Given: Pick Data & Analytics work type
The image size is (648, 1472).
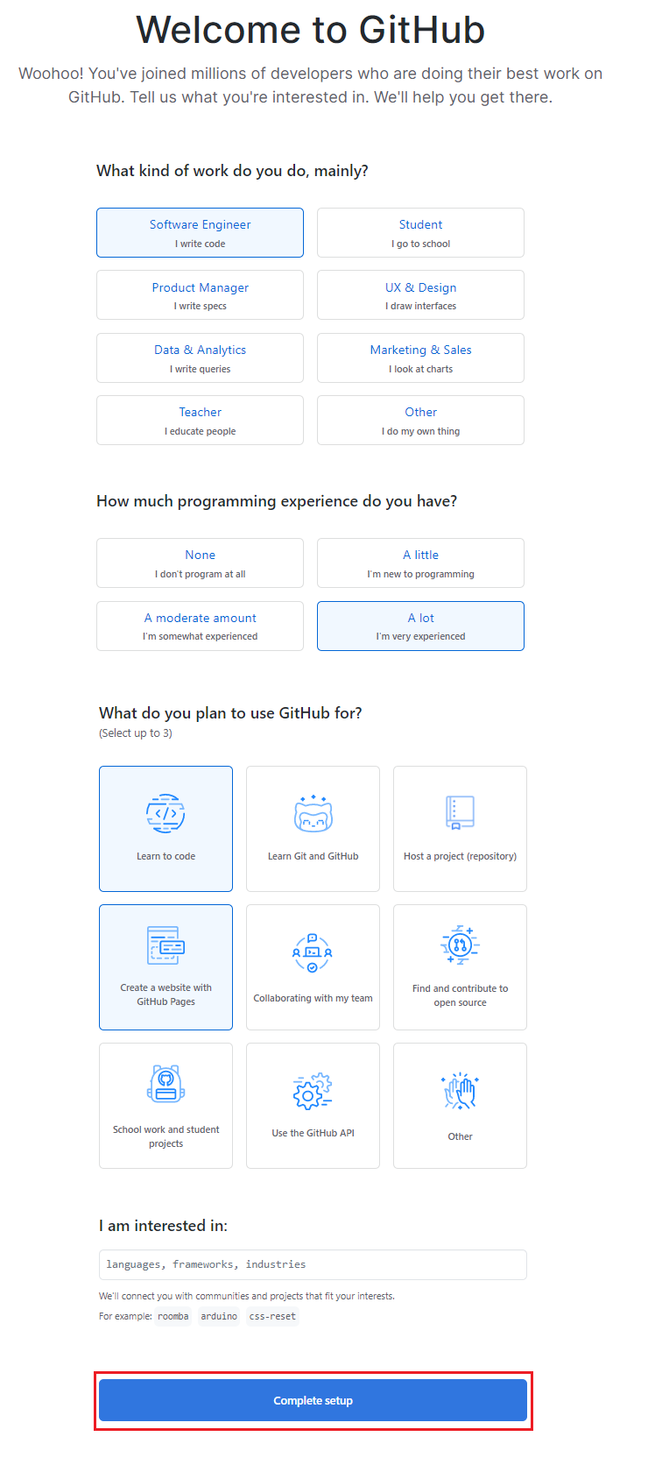Looking at the screenshot, I should click(200, 357).
